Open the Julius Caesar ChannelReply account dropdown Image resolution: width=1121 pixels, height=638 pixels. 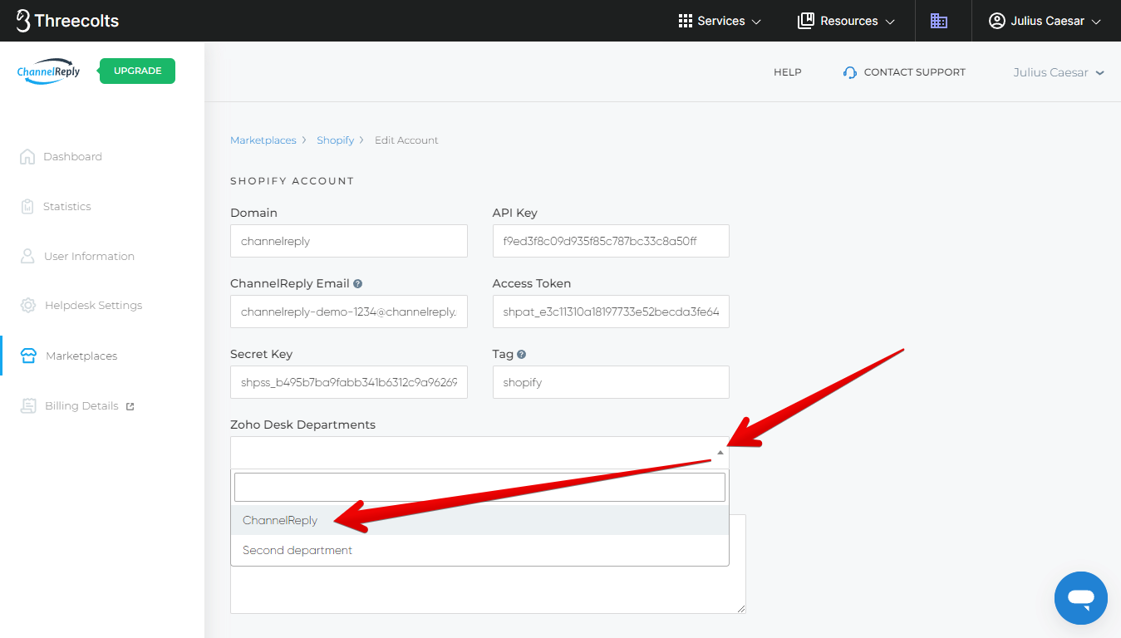click(1059, 72)
